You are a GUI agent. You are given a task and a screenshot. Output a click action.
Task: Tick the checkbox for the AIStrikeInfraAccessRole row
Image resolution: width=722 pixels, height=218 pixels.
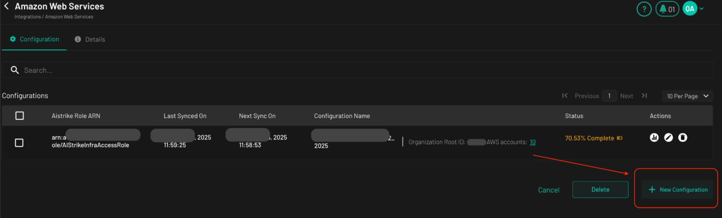[x=19, y=143]
